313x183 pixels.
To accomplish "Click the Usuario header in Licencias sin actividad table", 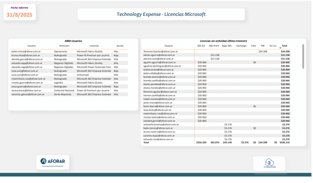I will pos(168,46).
